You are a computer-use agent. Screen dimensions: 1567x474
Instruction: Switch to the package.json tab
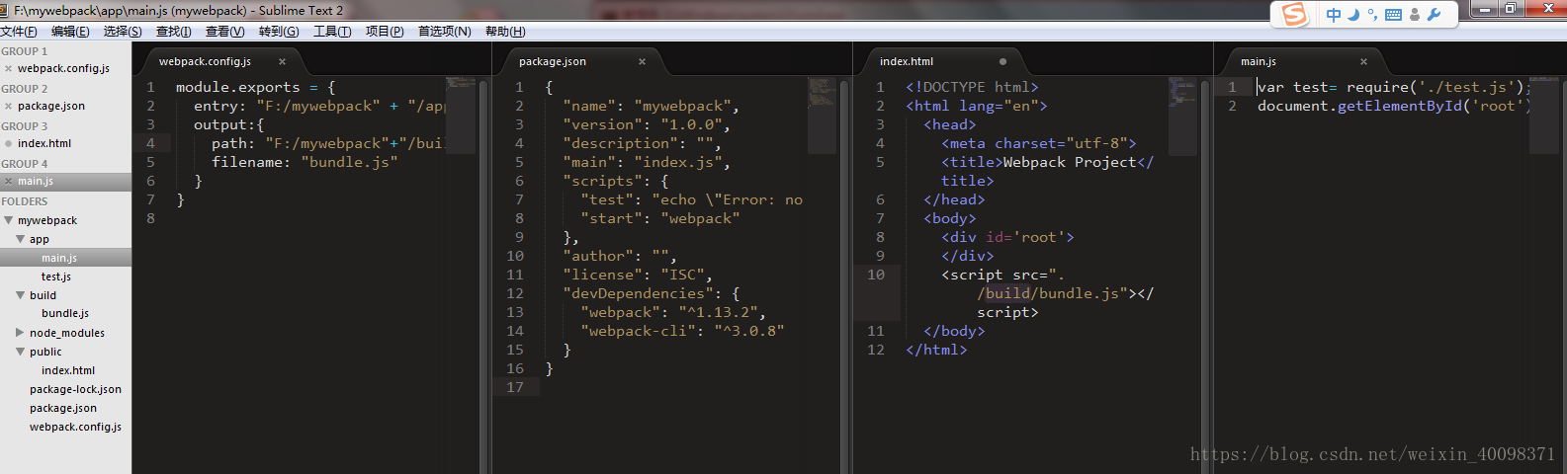(553, 61)
